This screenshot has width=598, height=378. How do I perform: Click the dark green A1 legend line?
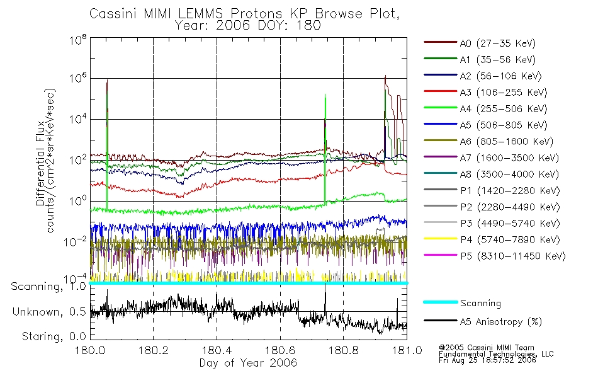pos(441,59)
